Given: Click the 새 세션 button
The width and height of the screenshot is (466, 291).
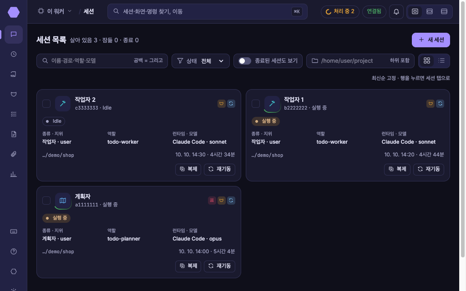Looking at the screenshot, I should click(x=431, y=40).
